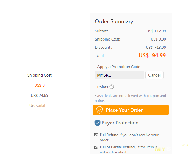Click the Flash deals coupon notice text
191x154 pixels.
(x=130, y=98)
